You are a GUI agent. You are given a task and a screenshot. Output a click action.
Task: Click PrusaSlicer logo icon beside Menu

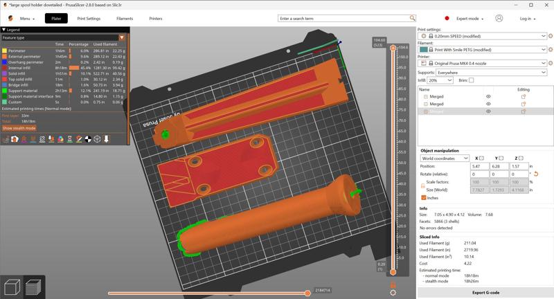10,19
